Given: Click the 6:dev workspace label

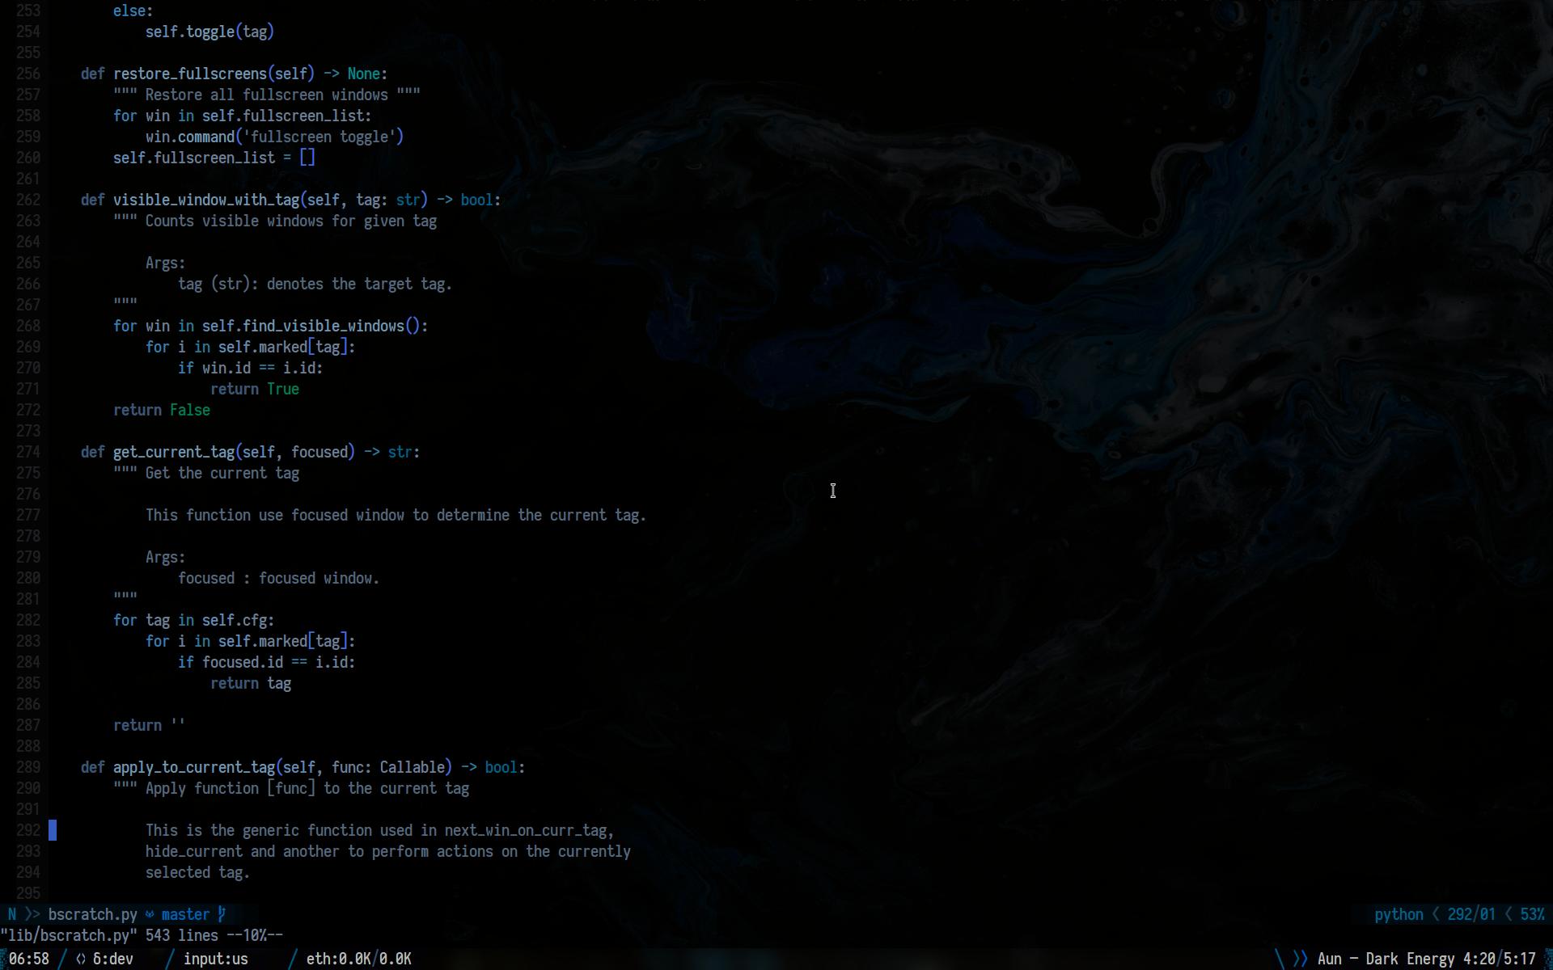Looking at the screenshot, I should coord(113,959).
